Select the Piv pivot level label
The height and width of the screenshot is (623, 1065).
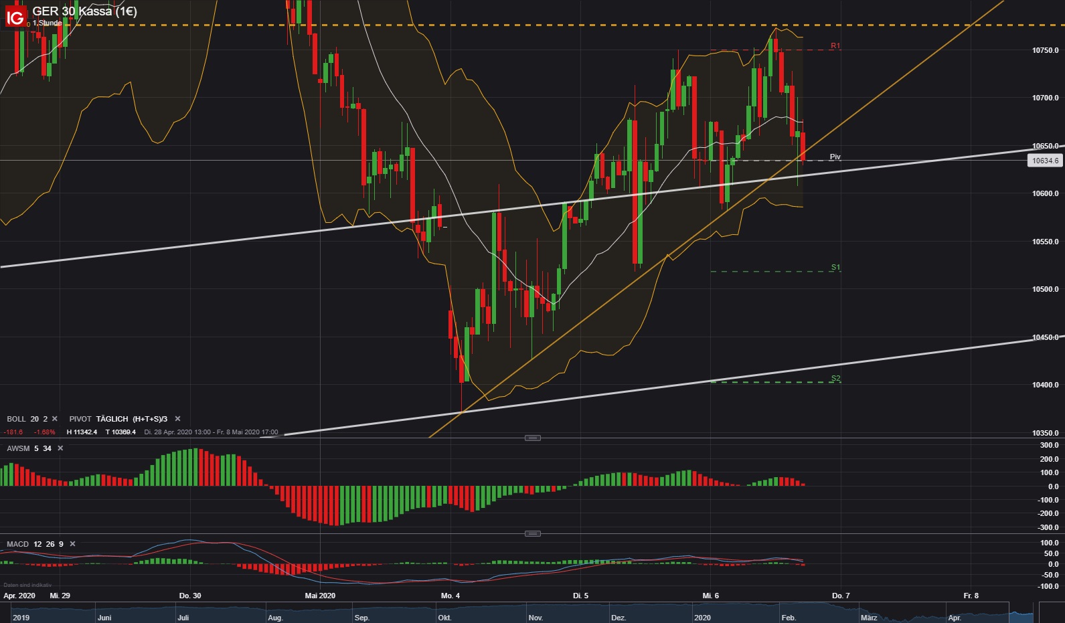tap(835, 157)
